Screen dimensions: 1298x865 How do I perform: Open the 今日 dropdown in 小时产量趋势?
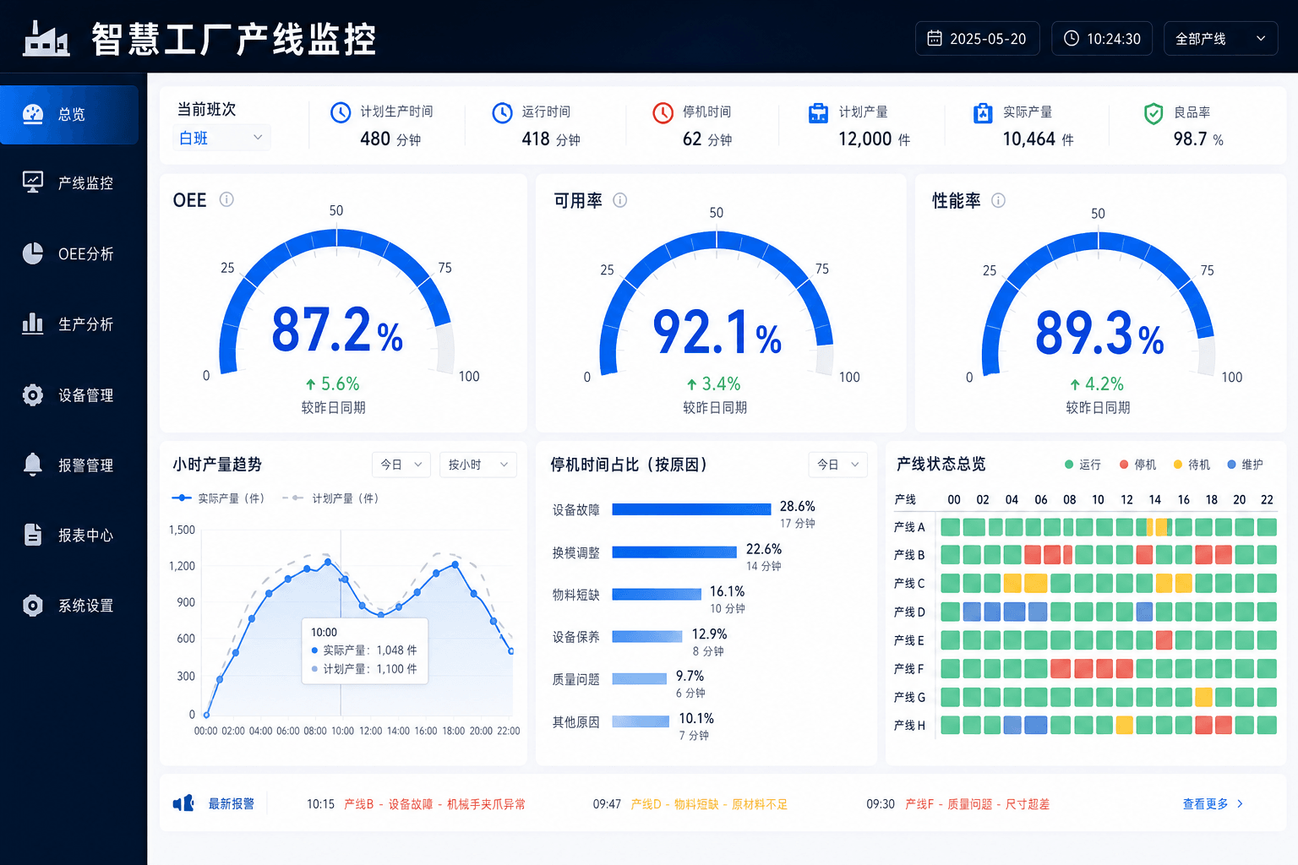click(401, 465)
